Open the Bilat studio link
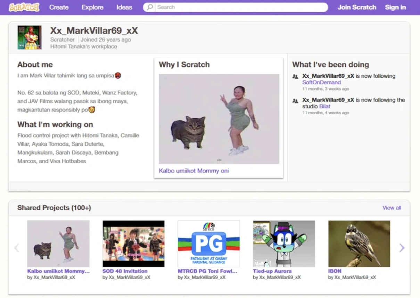The image size is (420, 298). pos(325,106)
